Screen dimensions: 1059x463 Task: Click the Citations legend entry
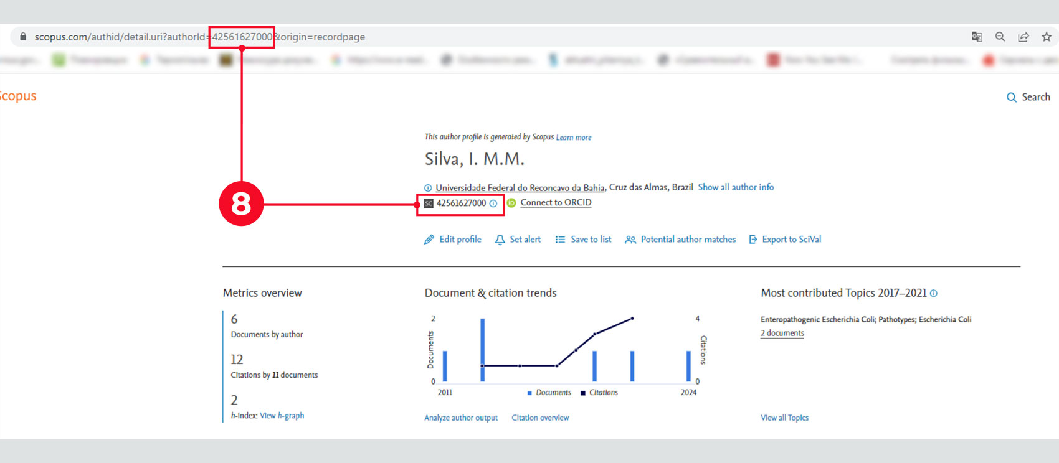pyautogui.click(x=599, y=393)
